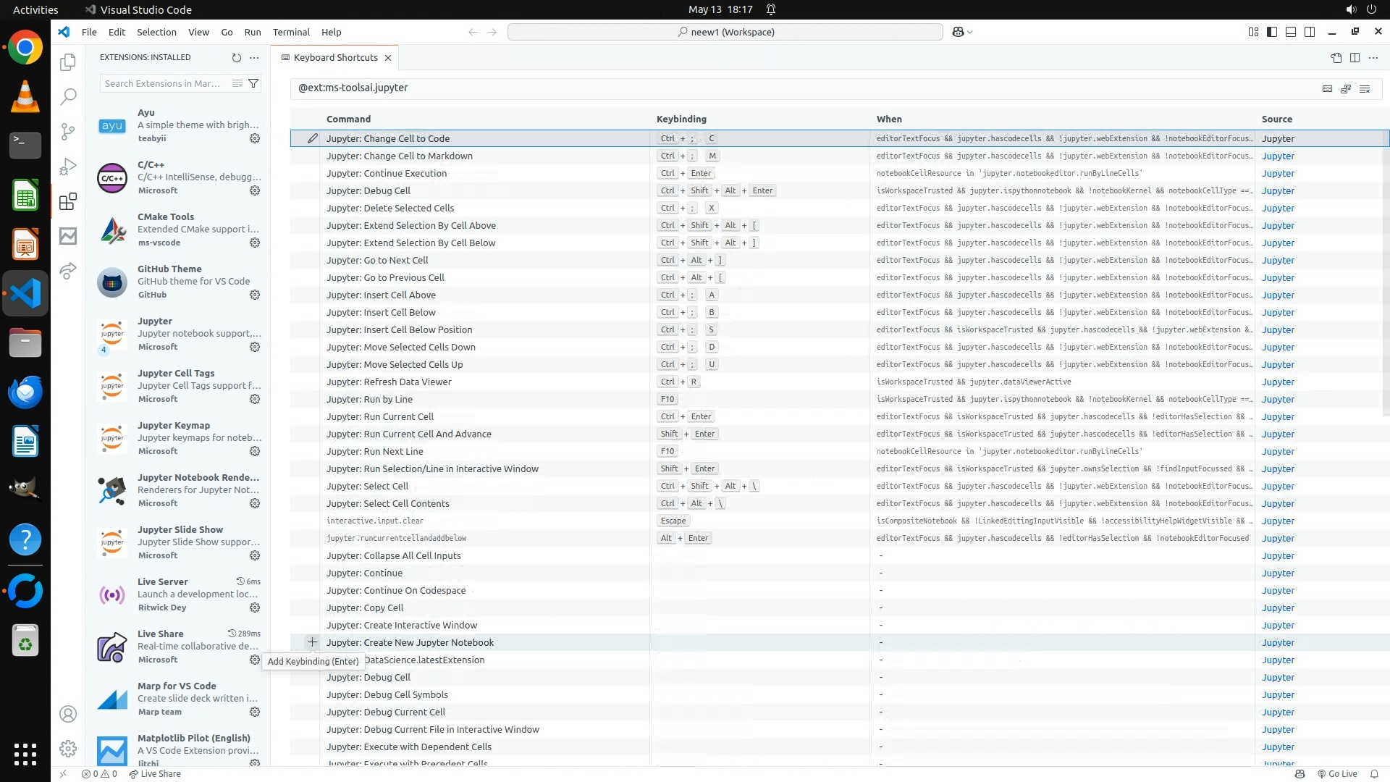Click the Search activity bar icon
The image size is (1390, 782).
[68, 96]
